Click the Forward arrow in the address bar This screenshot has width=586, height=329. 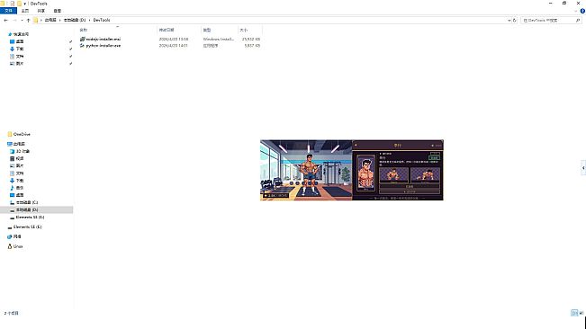click(x=14, y=20)
